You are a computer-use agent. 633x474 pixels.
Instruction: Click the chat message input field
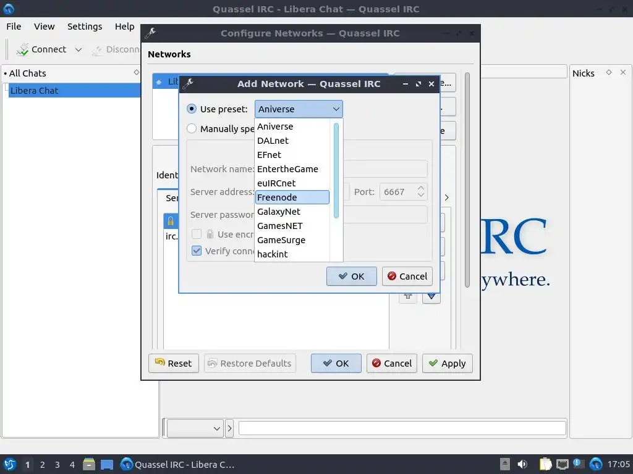click(x=402, y=428)
